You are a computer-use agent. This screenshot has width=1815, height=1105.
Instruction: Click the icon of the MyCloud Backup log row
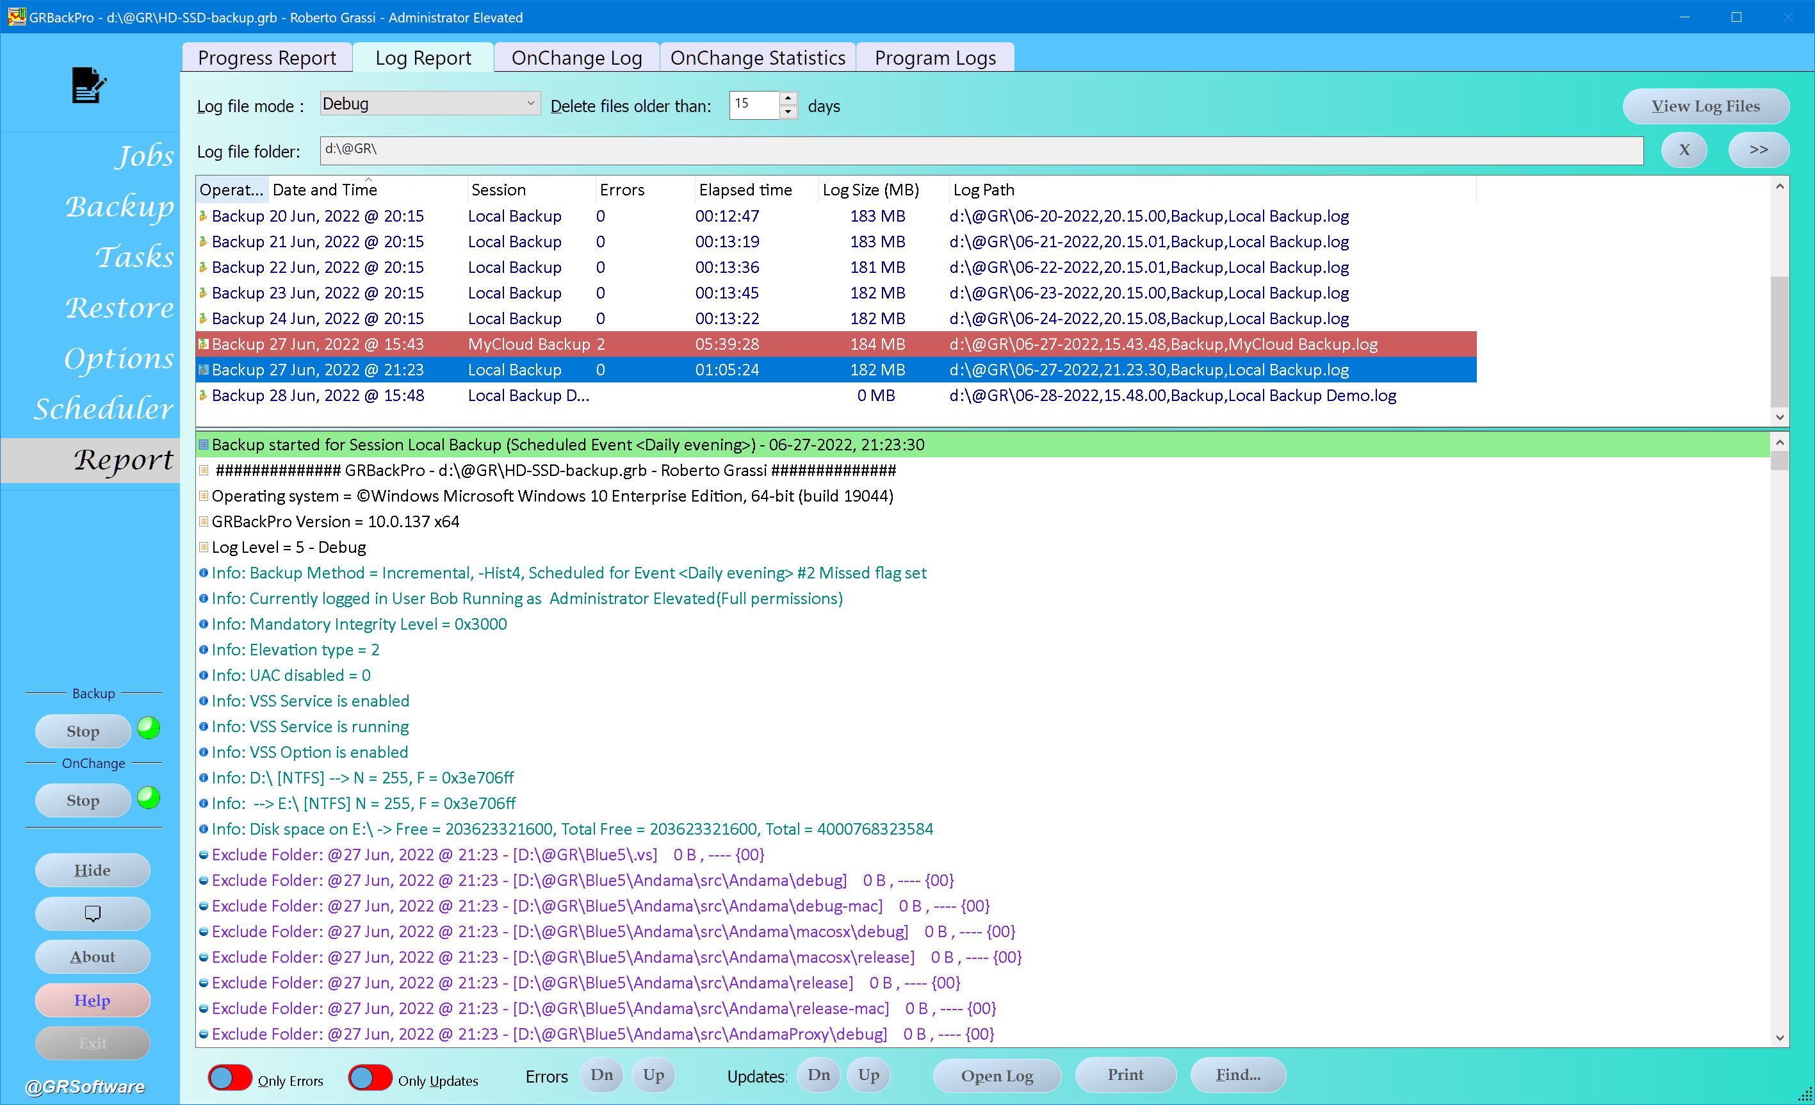[204, 344]
